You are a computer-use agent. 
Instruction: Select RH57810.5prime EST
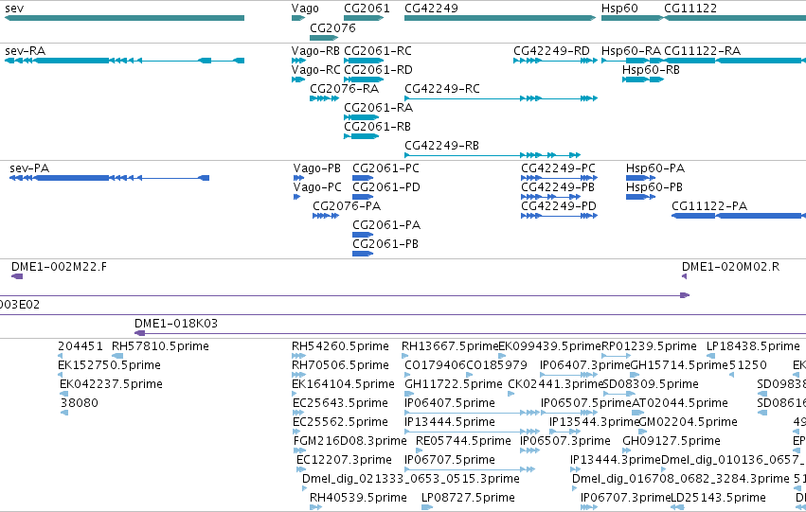117,356
